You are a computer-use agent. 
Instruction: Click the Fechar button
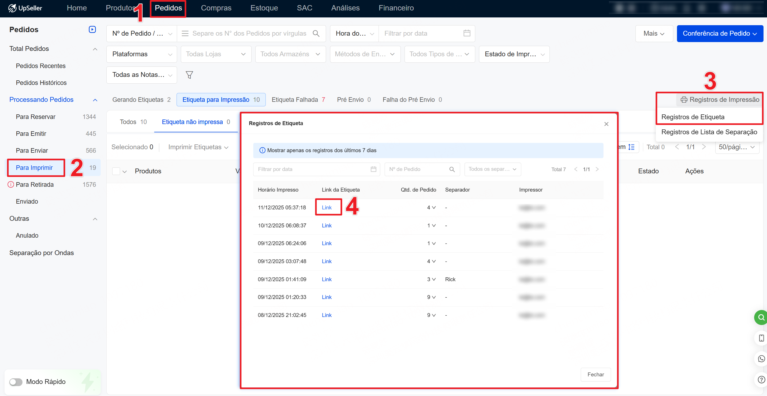coord(596,375)
